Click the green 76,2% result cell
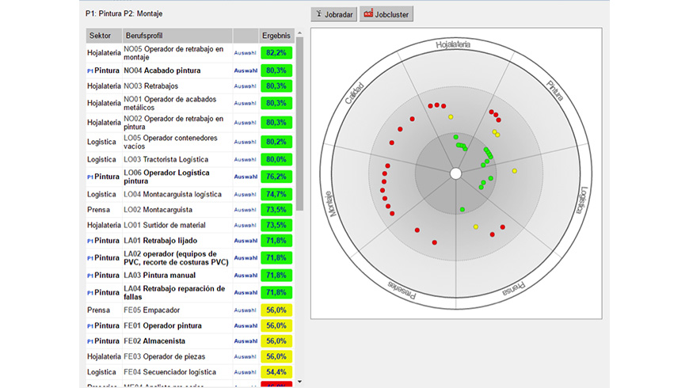The height and width of the screenshot is (388, 689). 276,177
